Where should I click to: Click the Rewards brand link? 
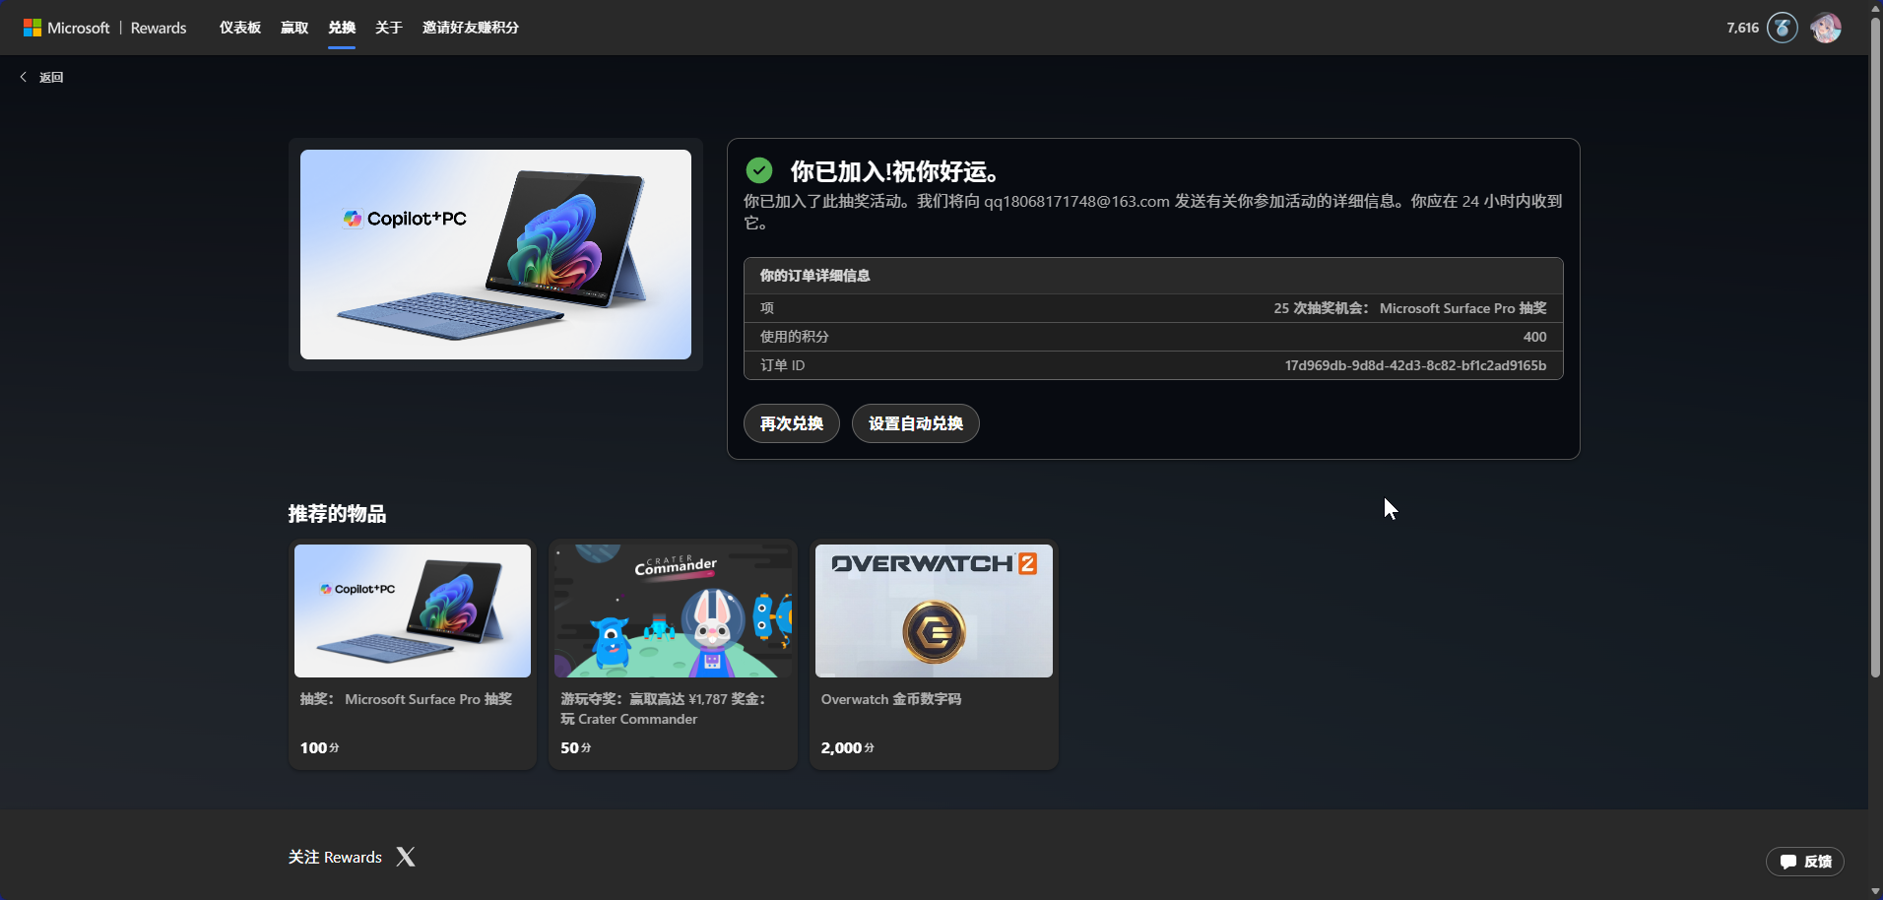coord(159,28)
